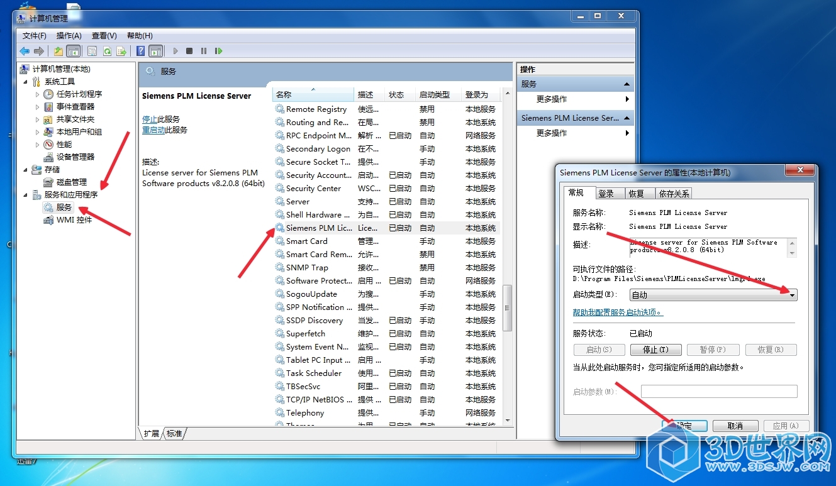Select the Task Scheduler service row
Screen dimensions: 836x486
tap(386, 373)
